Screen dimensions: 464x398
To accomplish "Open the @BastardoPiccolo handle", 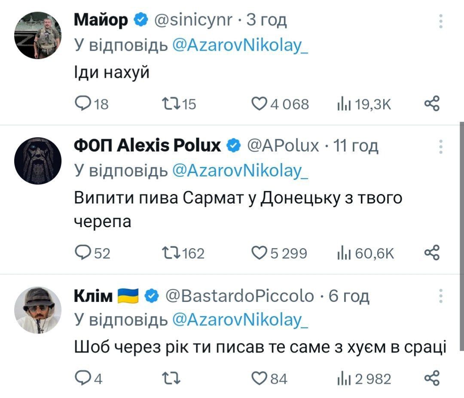I will click(x=239, y=296).
